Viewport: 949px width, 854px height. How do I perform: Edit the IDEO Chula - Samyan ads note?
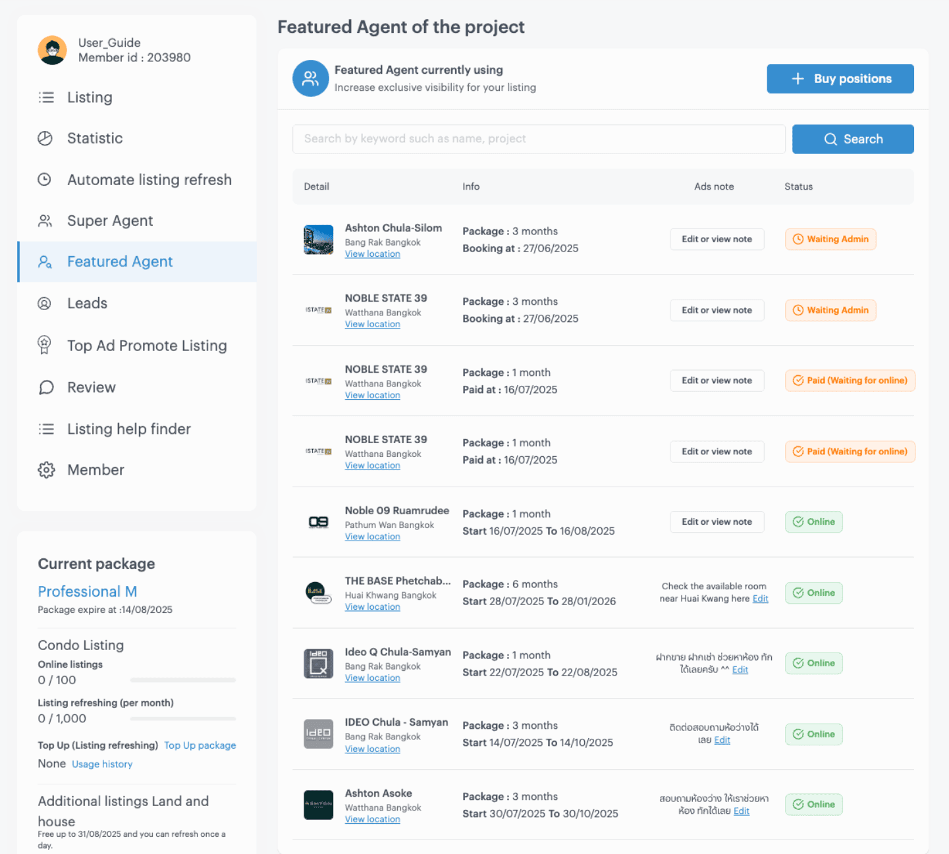[722, 740]
